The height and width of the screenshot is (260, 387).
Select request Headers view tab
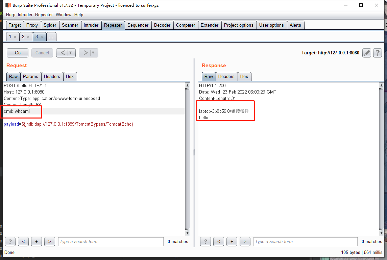52,76
